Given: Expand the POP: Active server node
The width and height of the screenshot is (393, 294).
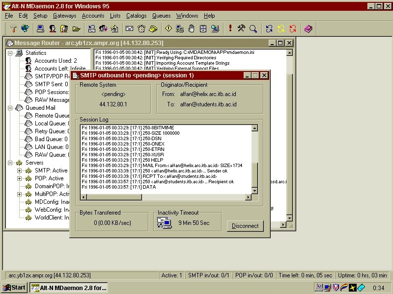Looking at the screenshot, I should [x=20, y=178].
